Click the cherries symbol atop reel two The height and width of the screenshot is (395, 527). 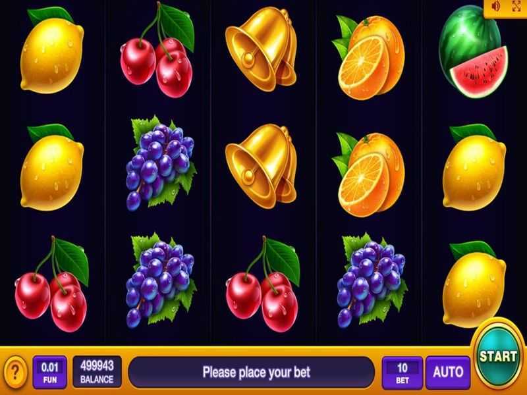pos(157,50)
